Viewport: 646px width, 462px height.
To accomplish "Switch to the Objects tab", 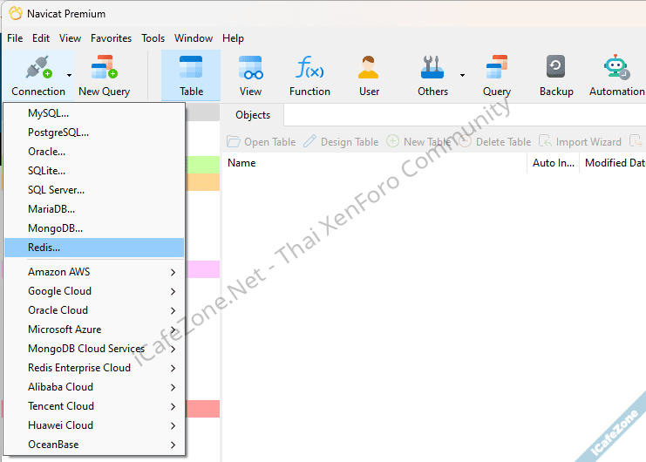I will click(x=253, y=115).
